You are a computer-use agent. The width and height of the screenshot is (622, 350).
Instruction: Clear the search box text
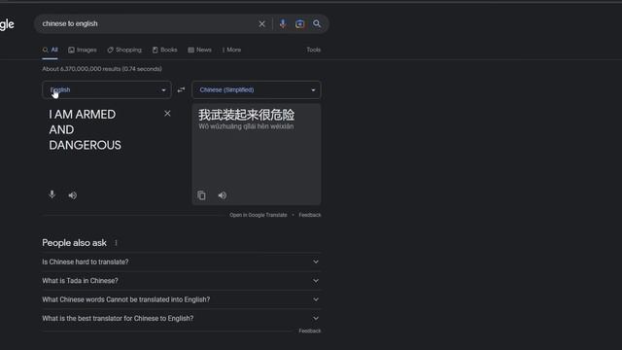coord(261,23)
